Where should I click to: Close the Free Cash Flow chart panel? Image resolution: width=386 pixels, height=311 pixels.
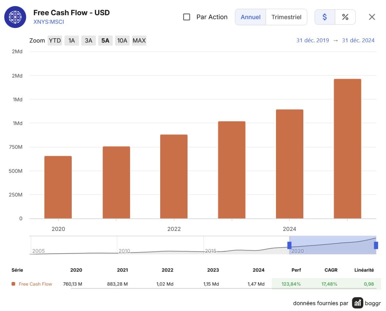point(372,17)
